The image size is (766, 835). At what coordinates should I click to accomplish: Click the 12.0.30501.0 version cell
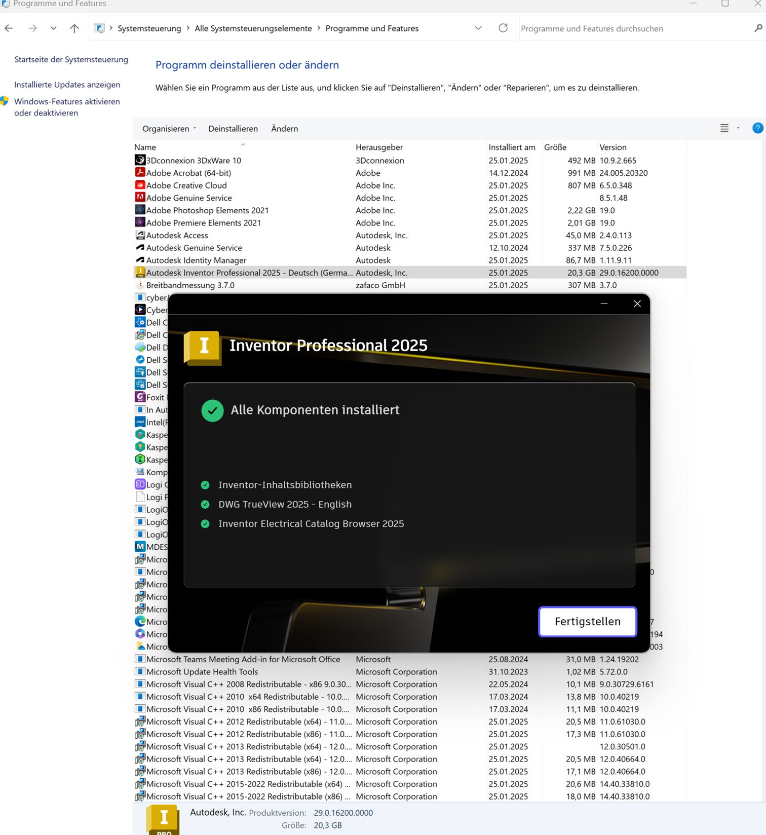pos(622,746)
